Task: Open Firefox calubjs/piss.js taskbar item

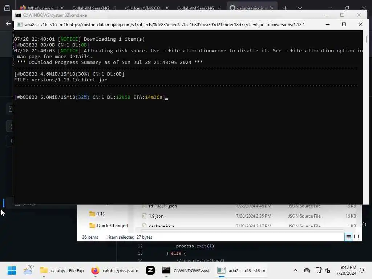Action: [x=116, y=270]
